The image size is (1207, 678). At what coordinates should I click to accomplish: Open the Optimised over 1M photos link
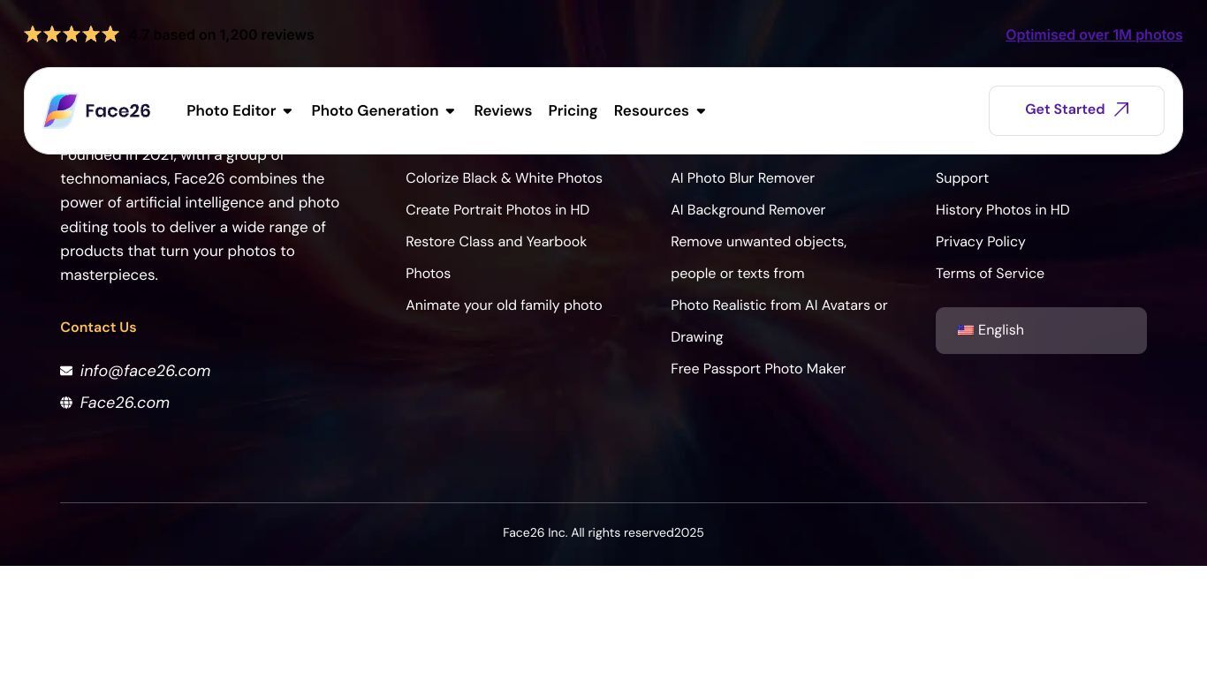point(1094,34)
